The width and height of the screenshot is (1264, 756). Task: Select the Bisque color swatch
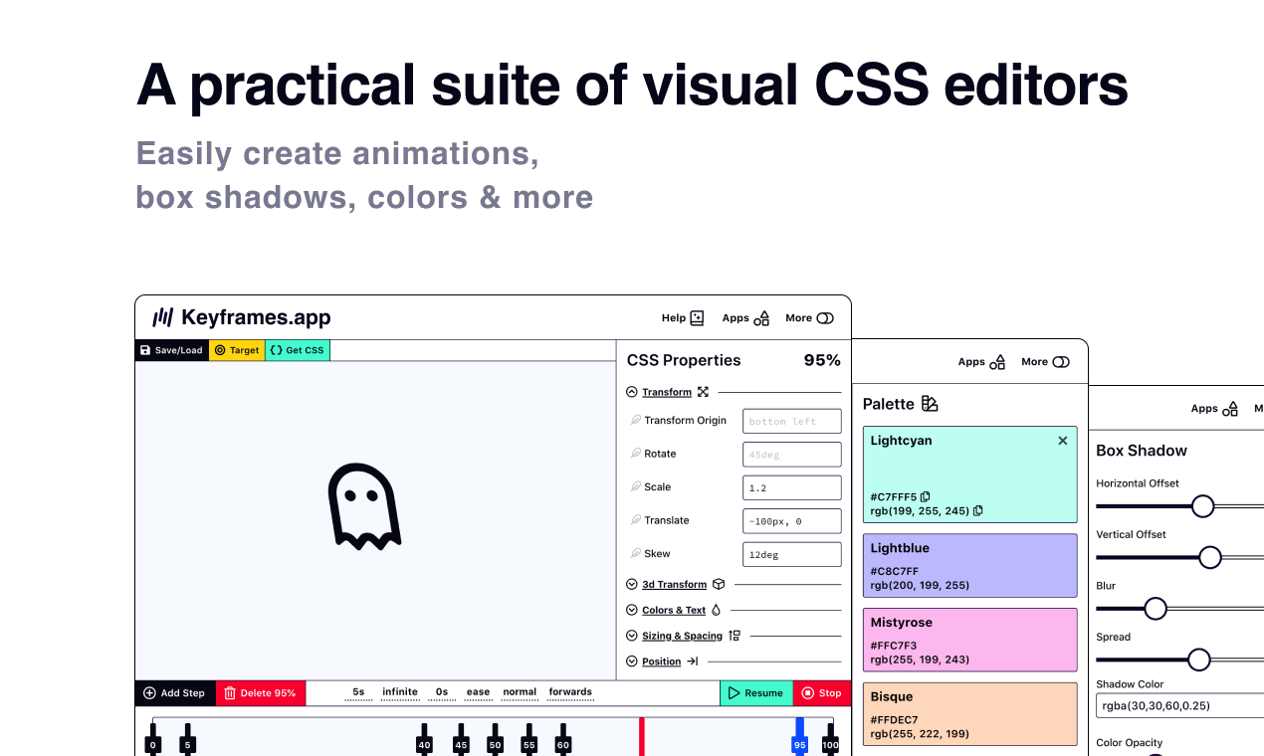coord(970,714)
